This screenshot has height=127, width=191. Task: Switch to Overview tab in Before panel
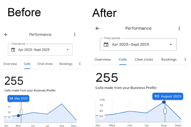pyautogui.click(x=10, y=64)
